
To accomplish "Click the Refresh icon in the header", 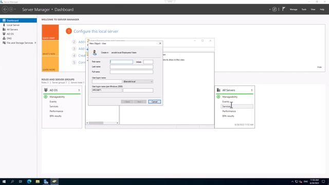I will point(274,9).
